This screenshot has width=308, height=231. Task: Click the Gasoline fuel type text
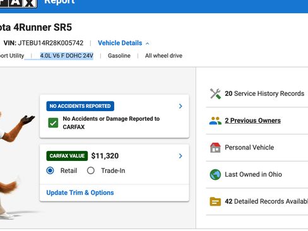coord(119,56)
